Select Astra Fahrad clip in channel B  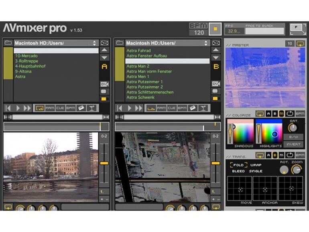click(138, 51)
